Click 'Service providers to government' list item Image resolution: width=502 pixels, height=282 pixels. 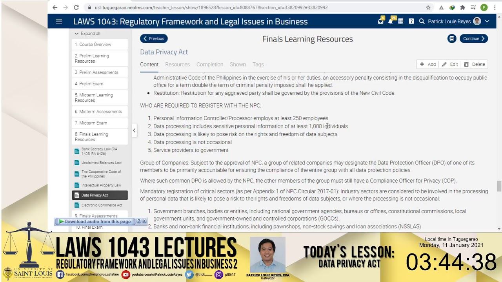click(191, 150)
